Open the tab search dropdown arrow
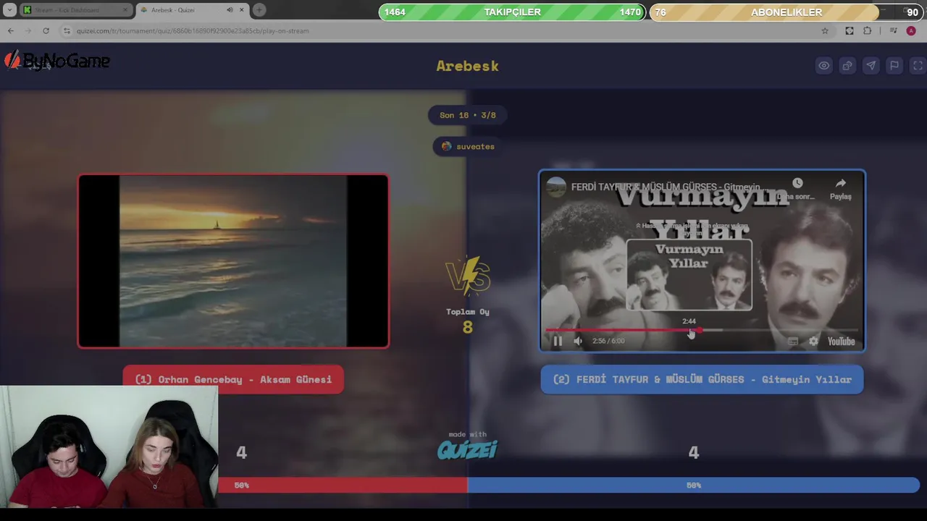Image resolution: width=927 pixels, height=521 pixels. point(10,10)
